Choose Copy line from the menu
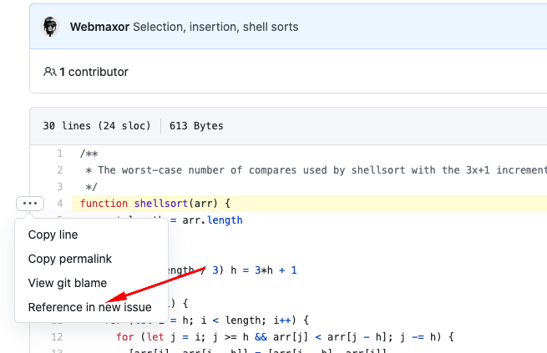This screenshot has height=353, width=547. click(53, 234)
